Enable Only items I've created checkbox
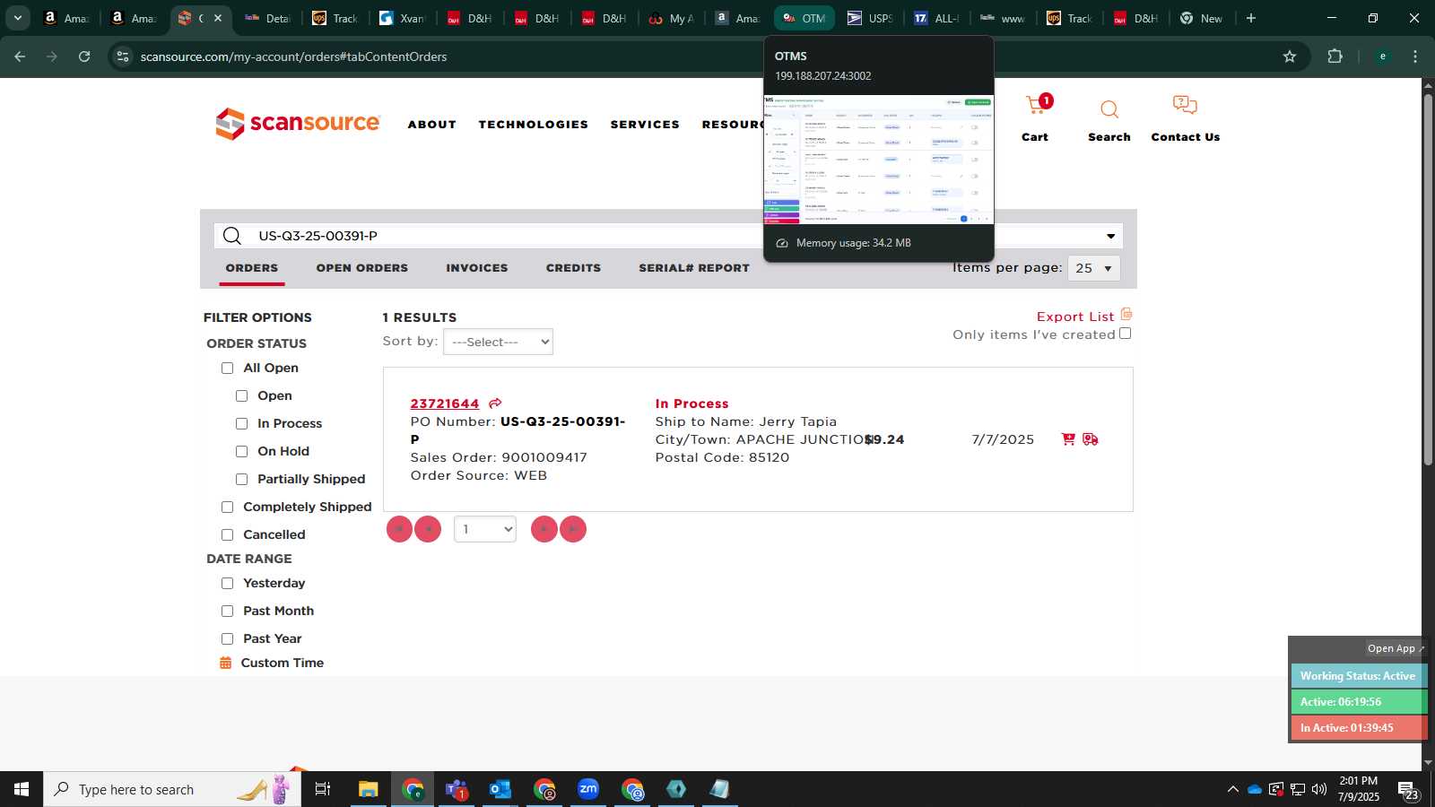 [x=1125, y=334]
